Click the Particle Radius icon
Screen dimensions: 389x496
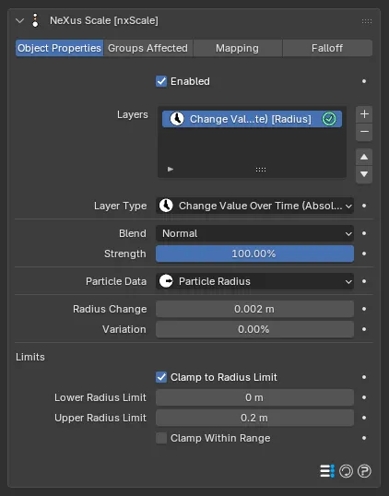point(166,281)
